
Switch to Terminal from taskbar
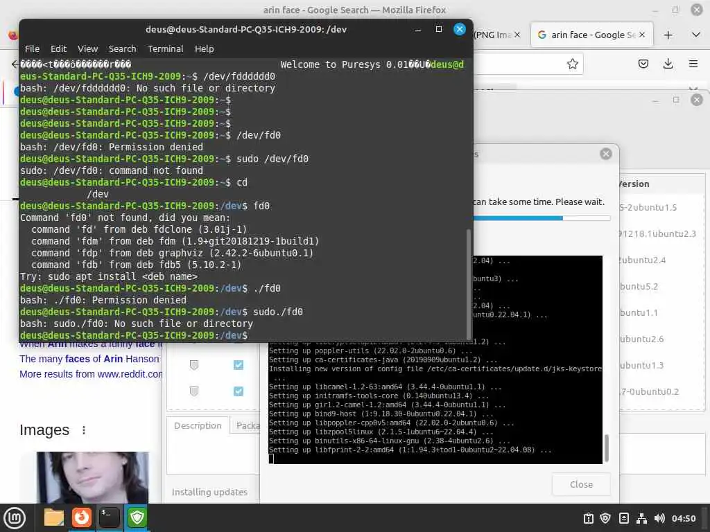click(x=109, y=517)
